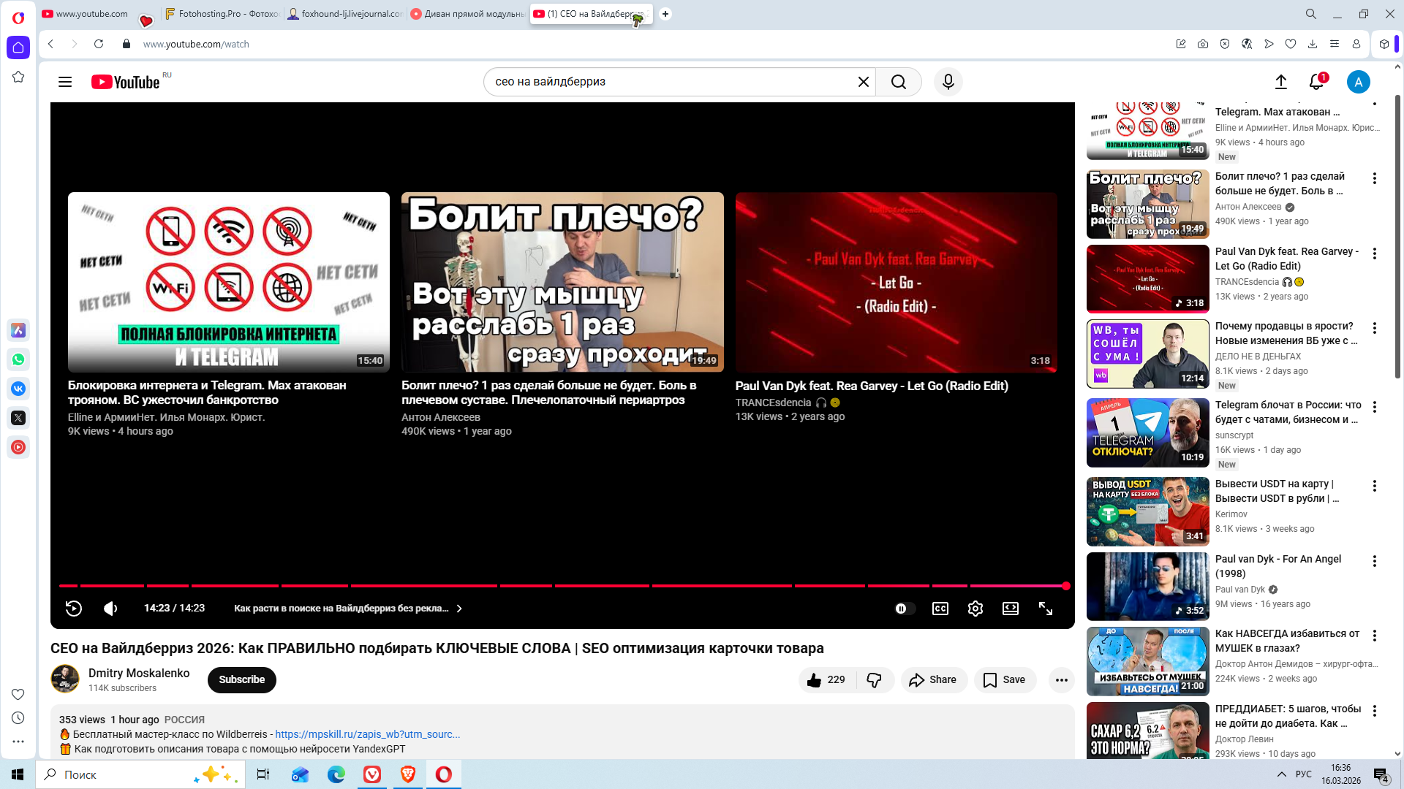Click the search magnifier button
The width and height of the screenshot is (1404, 789).
click(899, 82)
